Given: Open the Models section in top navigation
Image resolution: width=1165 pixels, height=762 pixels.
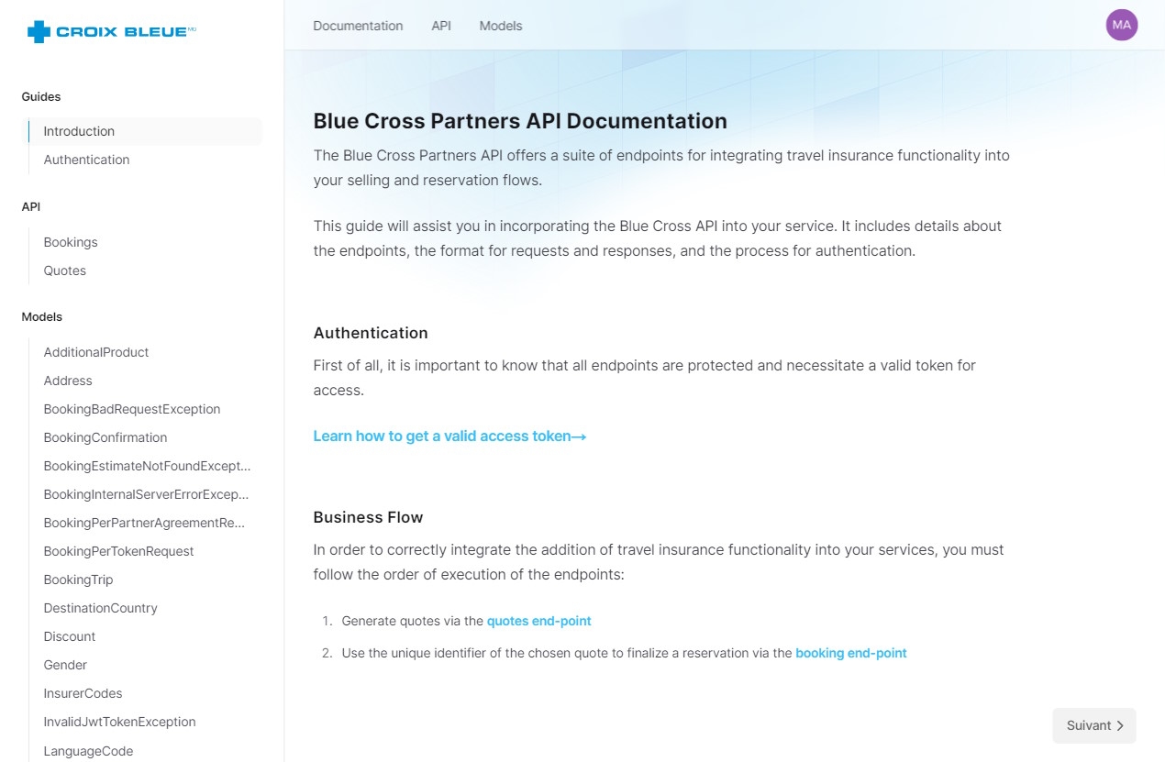Looking at the screenshot, I should coord(500,26).
